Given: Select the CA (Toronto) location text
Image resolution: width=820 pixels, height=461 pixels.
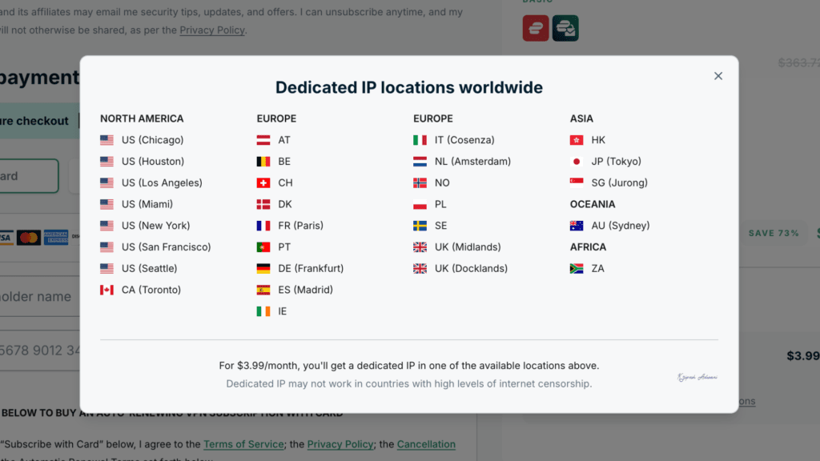Looking at the screenshot, I should (151, 290).
